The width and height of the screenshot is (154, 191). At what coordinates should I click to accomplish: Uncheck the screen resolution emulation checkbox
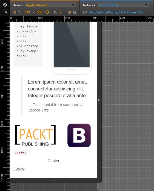(x=15, y=12)
